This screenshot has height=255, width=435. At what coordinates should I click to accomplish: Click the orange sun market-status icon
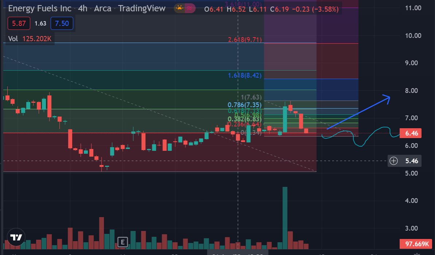coord(180,9)
